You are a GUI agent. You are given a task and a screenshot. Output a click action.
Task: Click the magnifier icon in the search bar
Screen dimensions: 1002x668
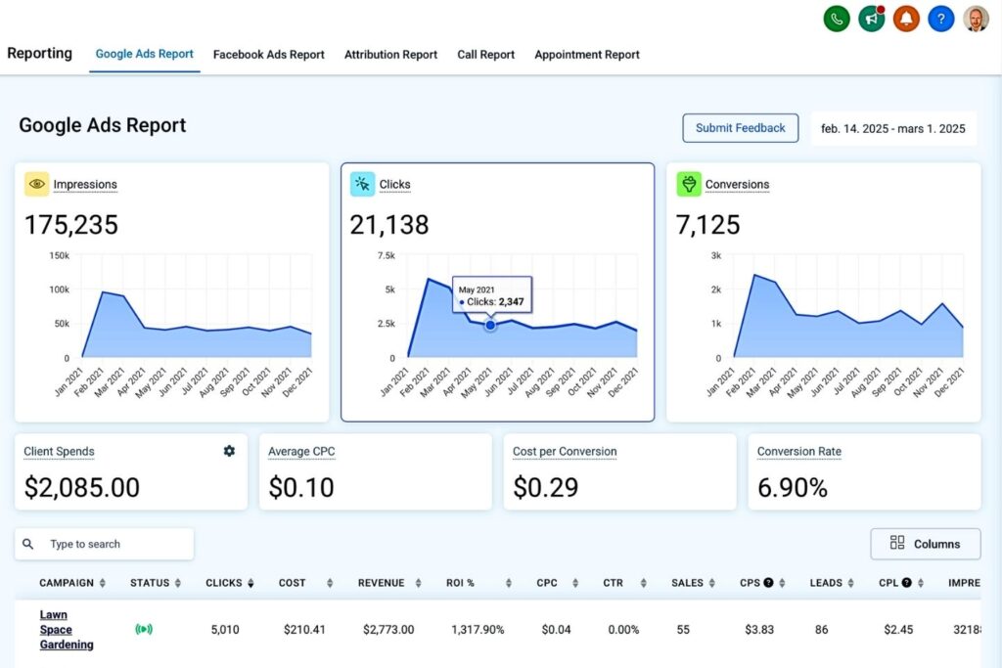pyautogui.click(x=26, y=544)
